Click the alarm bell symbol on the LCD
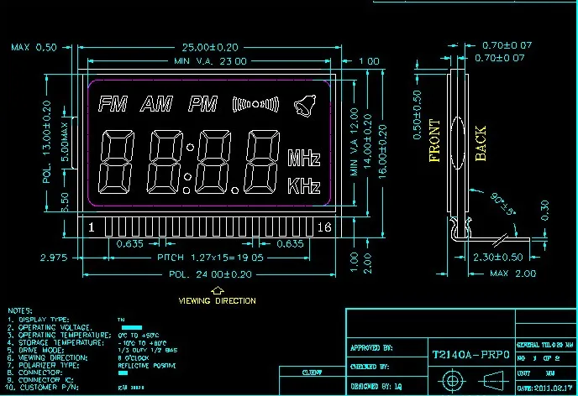This screenshot has height=396, width=578. 305,106
